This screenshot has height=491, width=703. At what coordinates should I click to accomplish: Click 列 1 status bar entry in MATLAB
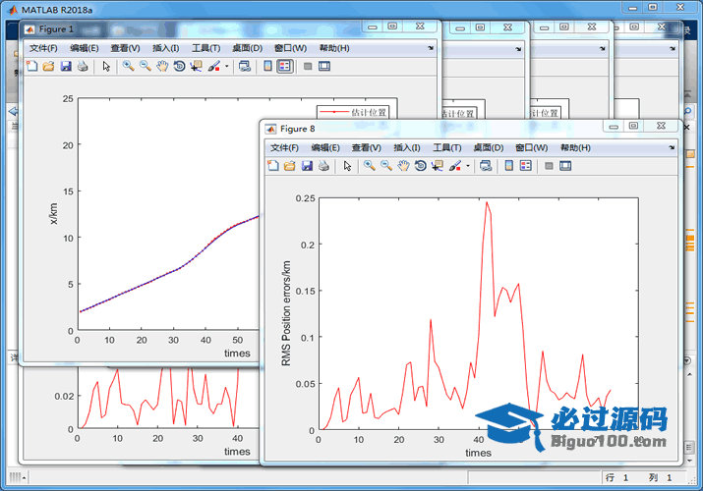[660, 477]
